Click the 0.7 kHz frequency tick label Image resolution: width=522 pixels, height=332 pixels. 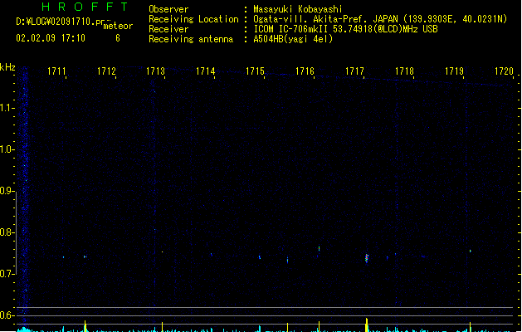click(x=7, y=274)
